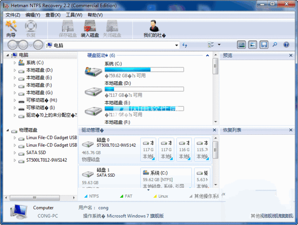Select 可移动磁 (I:) in the tree
Viewport: 298px width, 225px height.
coord(41,108)
